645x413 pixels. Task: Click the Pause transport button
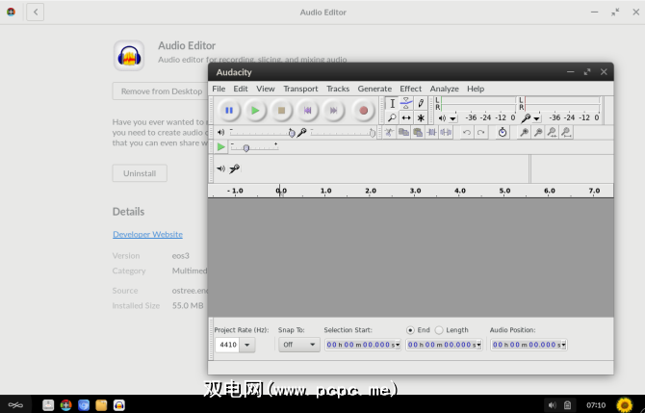229,111
